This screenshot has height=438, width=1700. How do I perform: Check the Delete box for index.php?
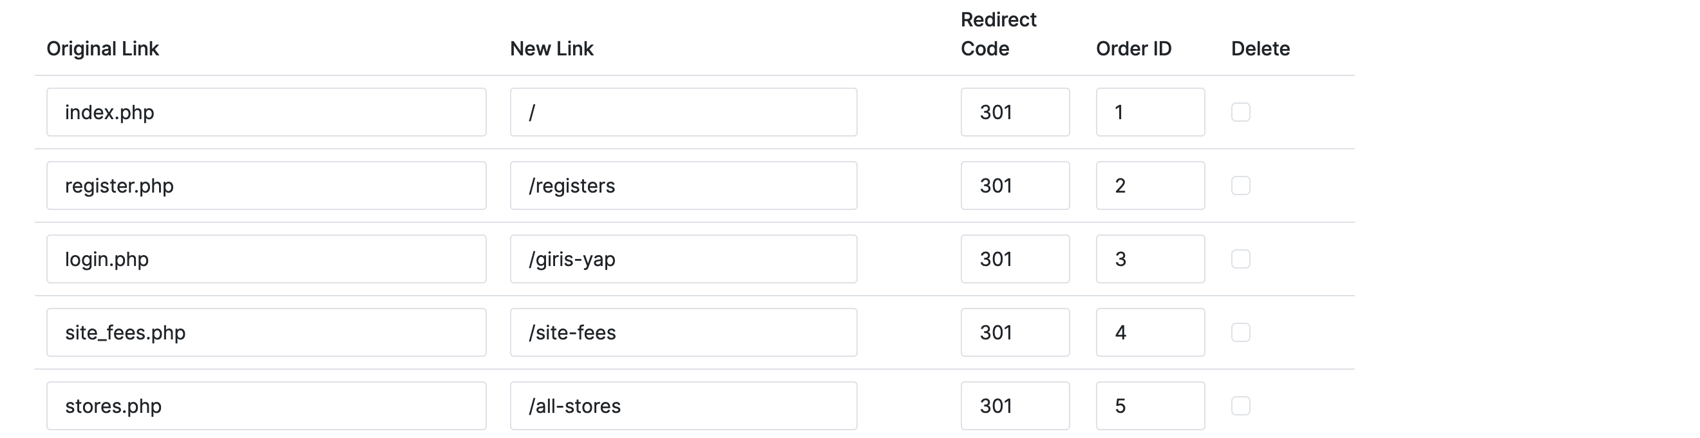click(1240, 112)
